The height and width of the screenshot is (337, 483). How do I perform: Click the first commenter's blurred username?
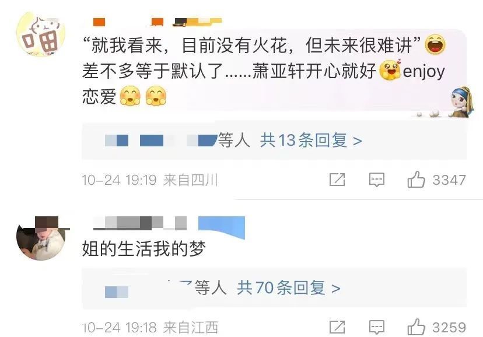157,22
